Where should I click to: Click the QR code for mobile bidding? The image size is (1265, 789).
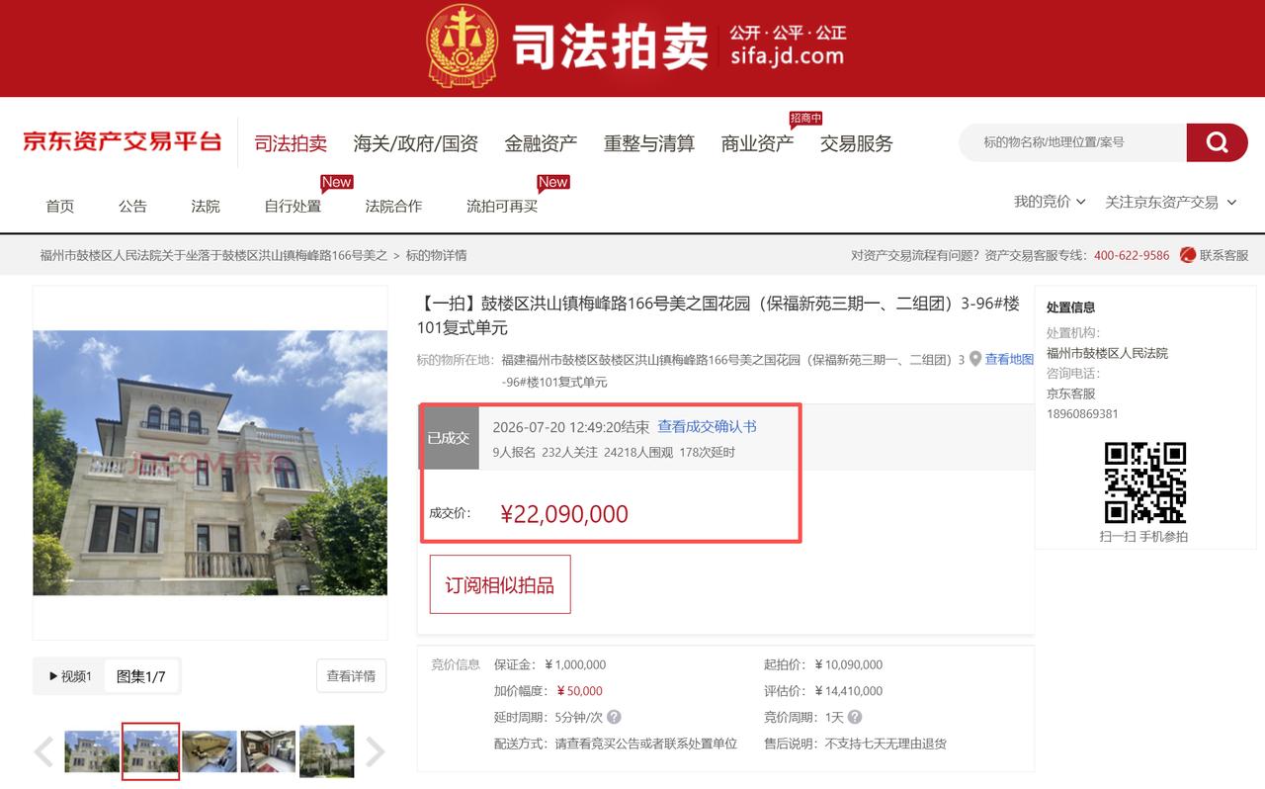1144,482
